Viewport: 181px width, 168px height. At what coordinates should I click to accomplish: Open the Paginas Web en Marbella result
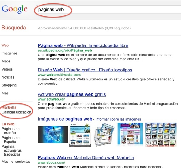click(86, 158)
